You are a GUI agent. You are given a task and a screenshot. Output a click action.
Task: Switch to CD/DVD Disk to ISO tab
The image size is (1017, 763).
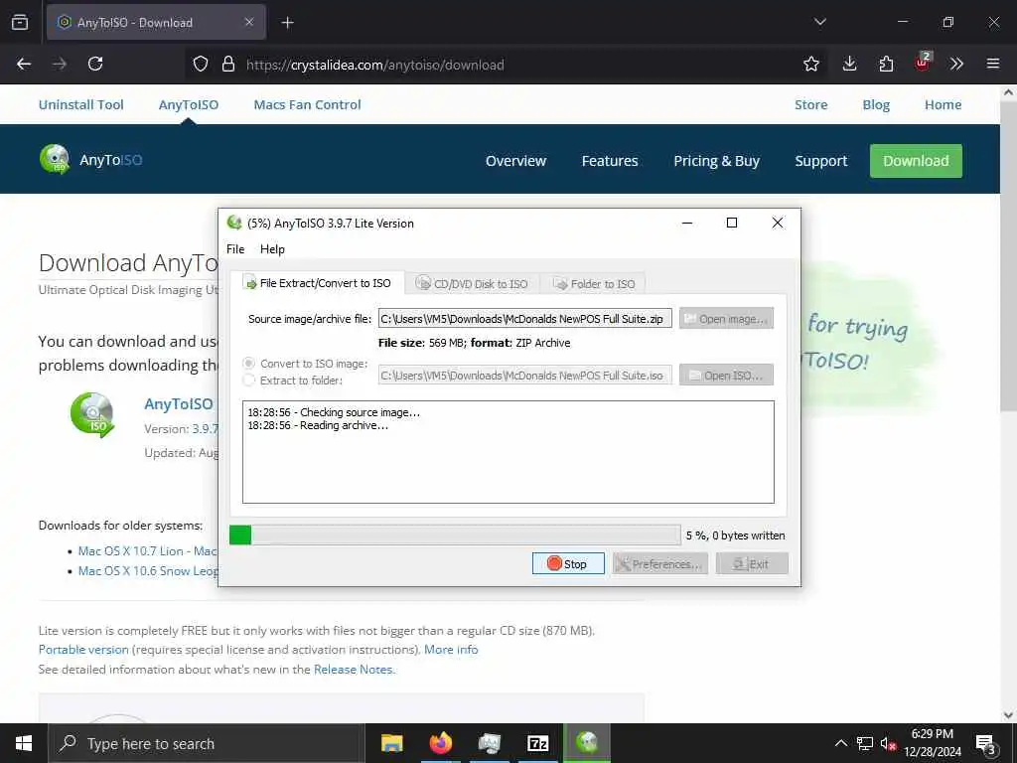pyautogui.click(x=472, y=283)
